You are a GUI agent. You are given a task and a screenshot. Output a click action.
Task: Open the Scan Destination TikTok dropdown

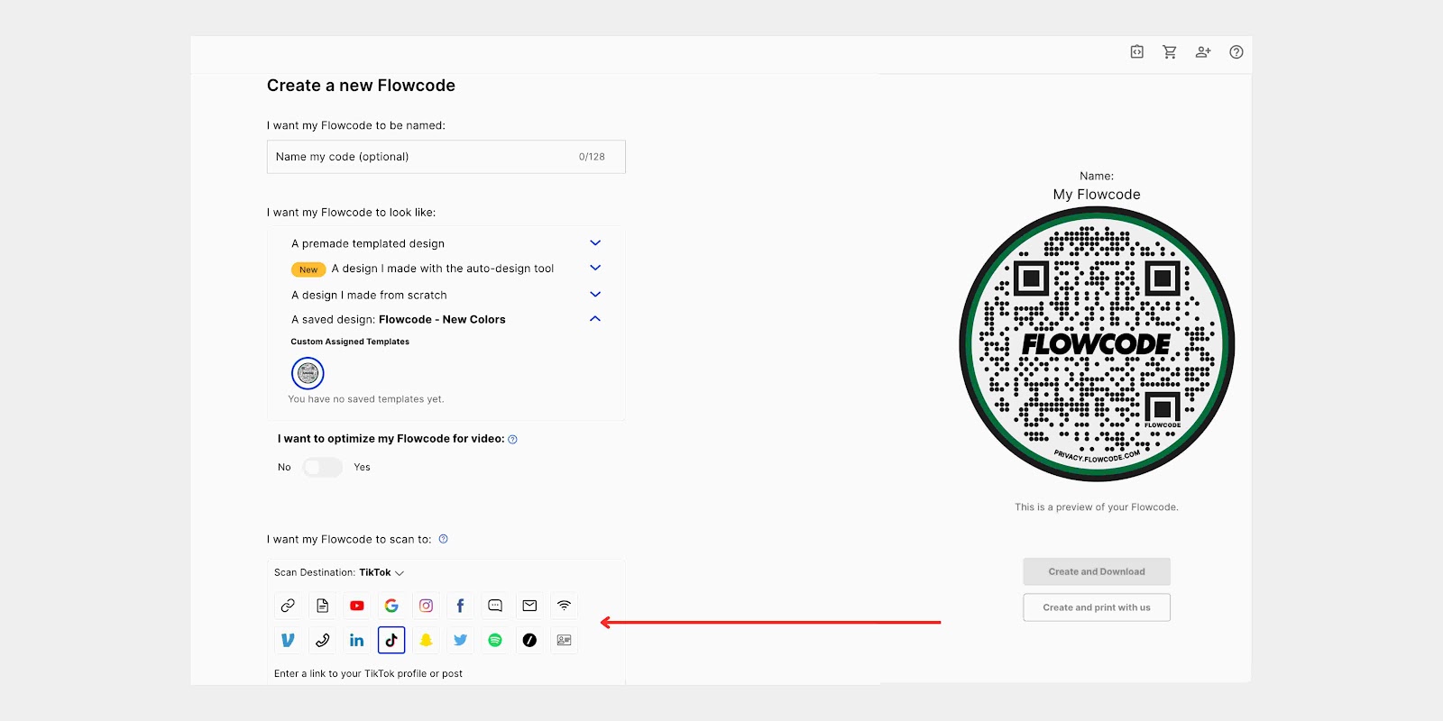tap(339, 572)
